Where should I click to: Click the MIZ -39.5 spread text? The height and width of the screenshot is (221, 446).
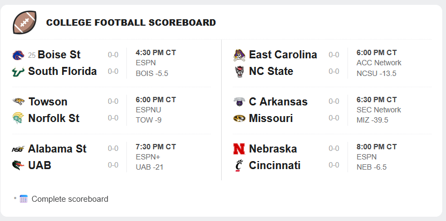372,120
